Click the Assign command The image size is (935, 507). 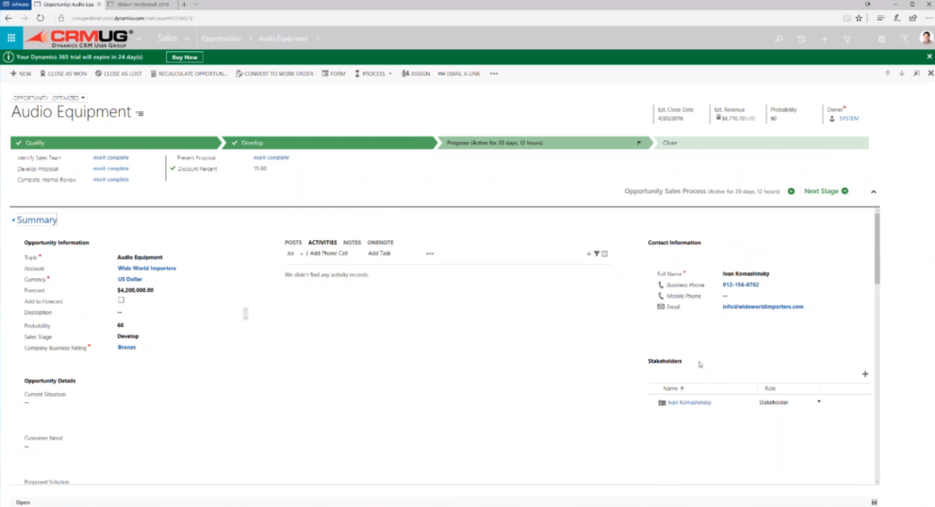click(x=416, y=74)
